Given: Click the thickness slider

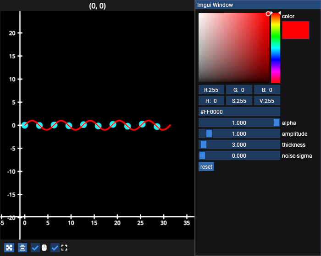Looking at the screenshot, I should (239, 144).
